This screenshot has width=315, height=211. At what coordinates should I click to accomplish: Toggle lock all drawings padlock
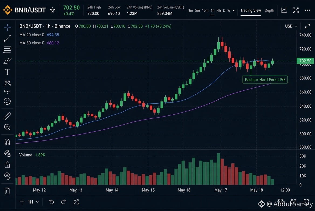coord(7,165)
